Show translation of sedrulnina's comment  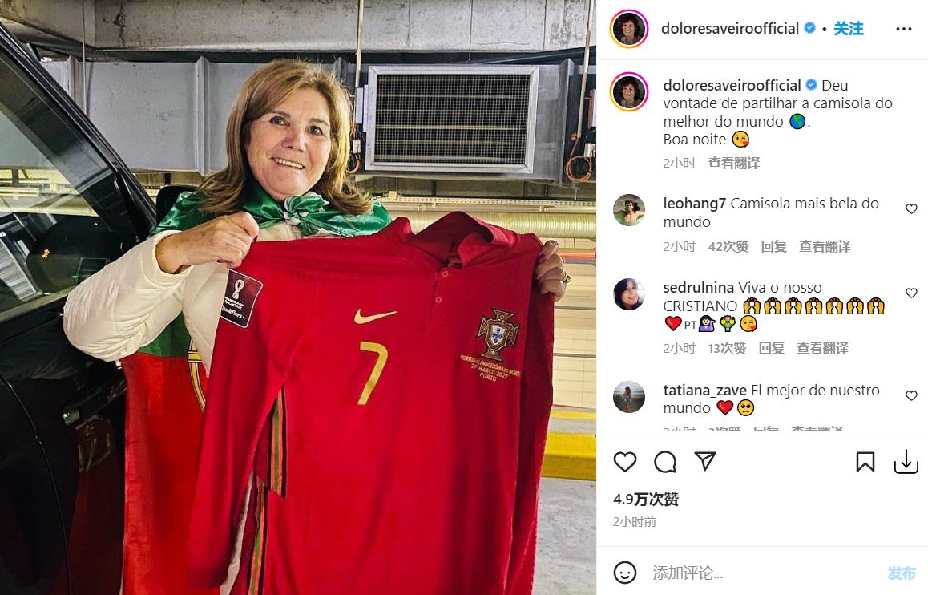pos(822,348)
